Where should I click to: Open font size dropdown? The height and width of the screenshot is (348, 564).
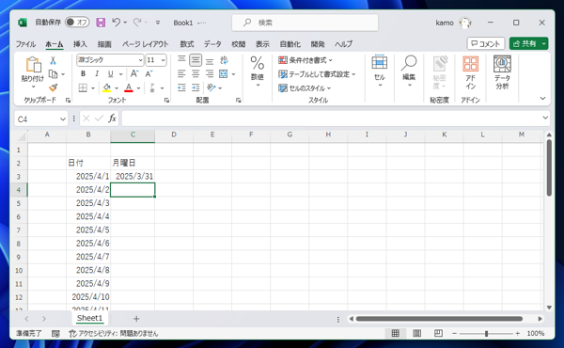click(164, 60)
